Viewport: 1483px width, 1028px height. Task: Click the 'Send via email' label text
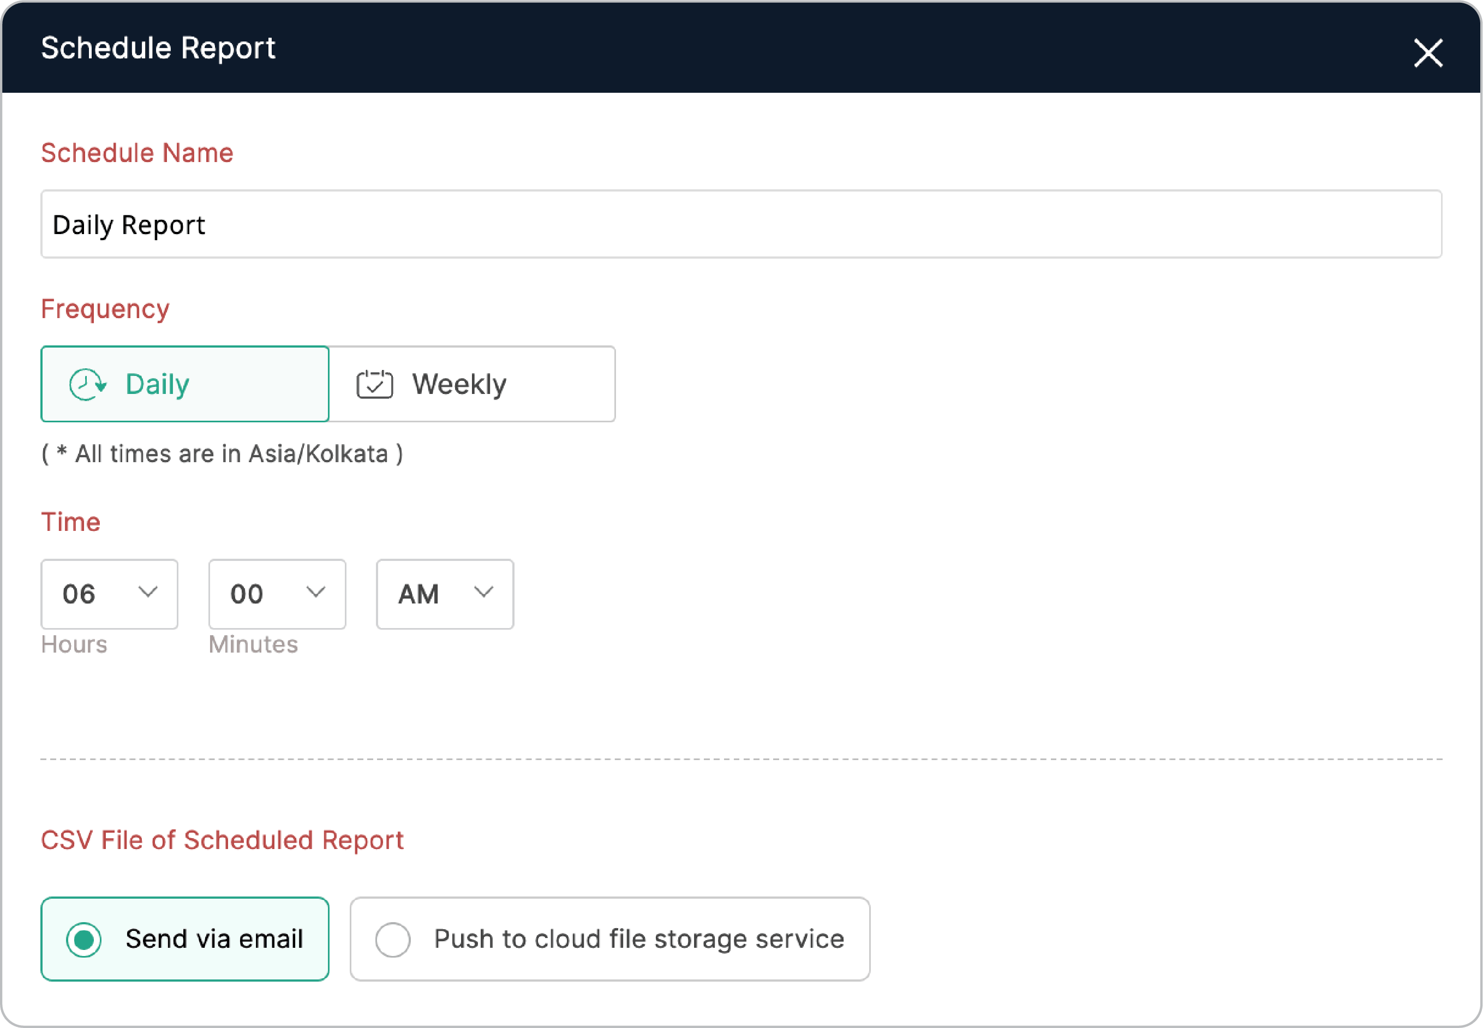(x=214, y=939)
